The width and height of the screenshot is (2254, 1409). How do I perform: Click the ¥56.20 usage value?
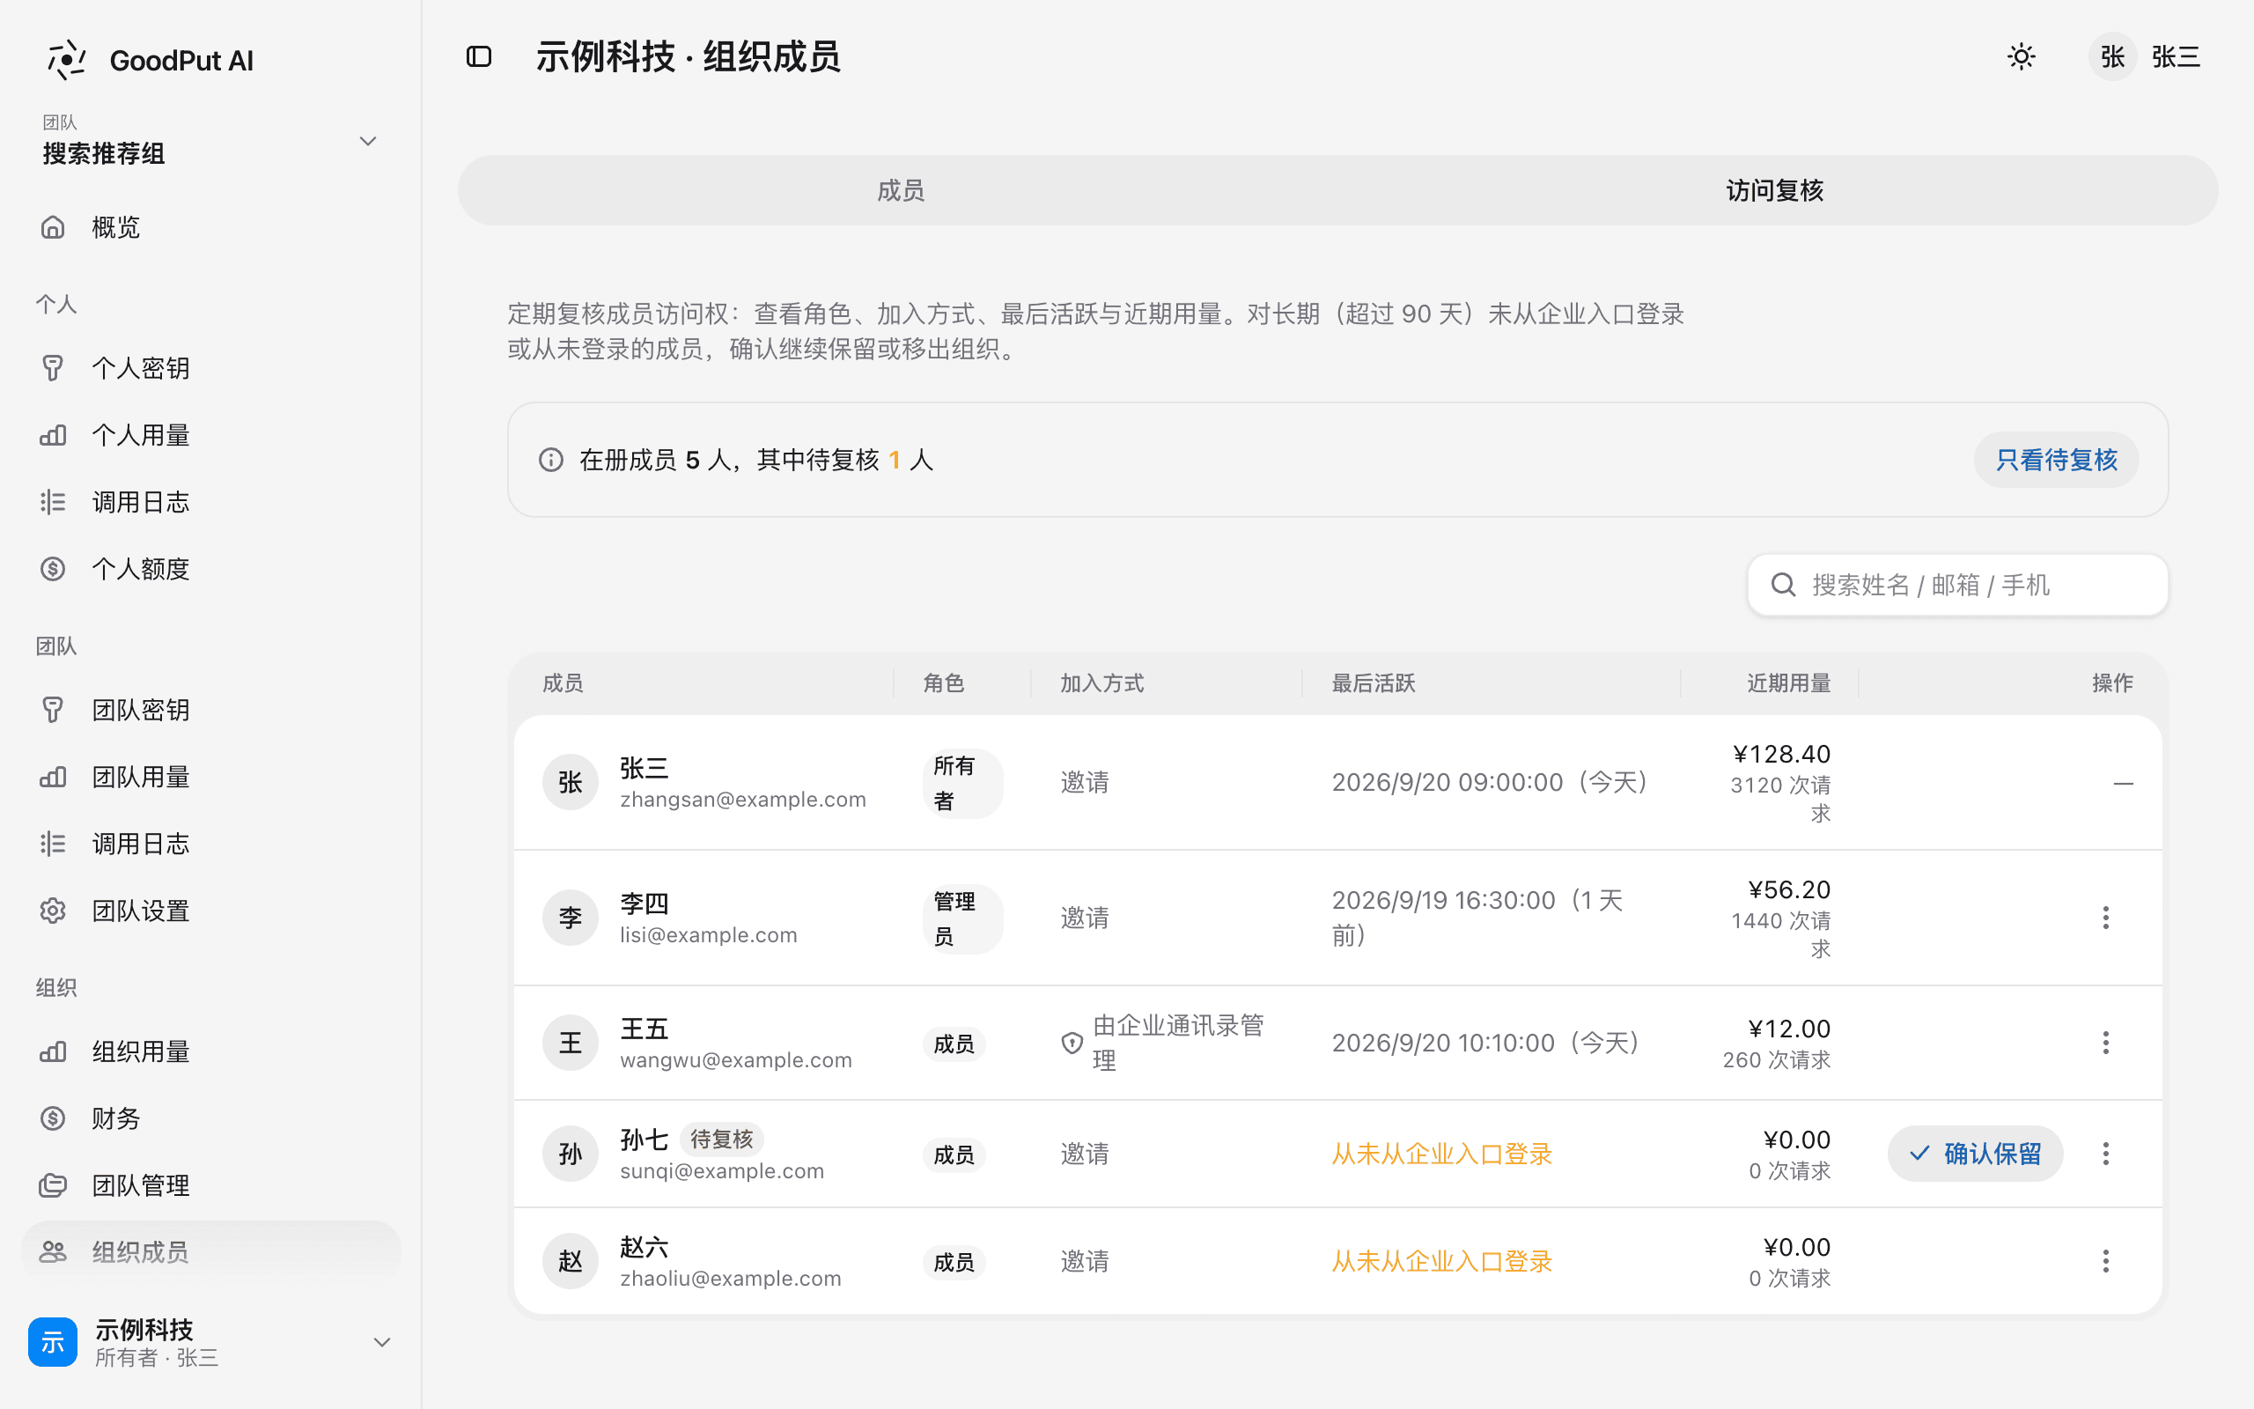[1789, 890]
